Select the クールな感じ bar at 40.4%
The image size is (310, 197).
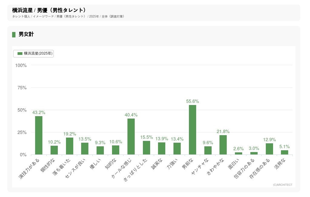tap(131, 137)
